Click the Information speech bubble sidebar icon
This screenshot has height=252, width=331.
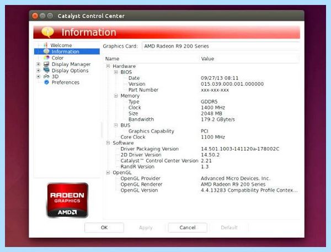pos(46,51)
